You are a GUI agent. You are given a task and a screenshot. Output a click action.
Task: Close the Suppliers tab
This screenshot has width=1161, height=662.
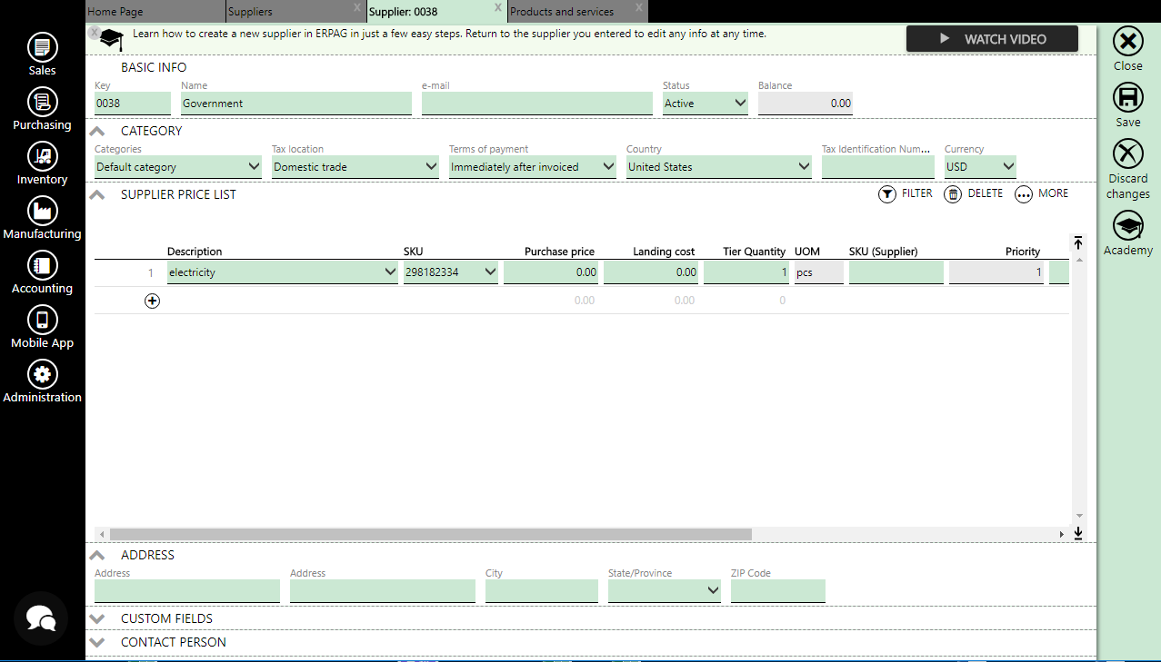click(x=356, y=7)
